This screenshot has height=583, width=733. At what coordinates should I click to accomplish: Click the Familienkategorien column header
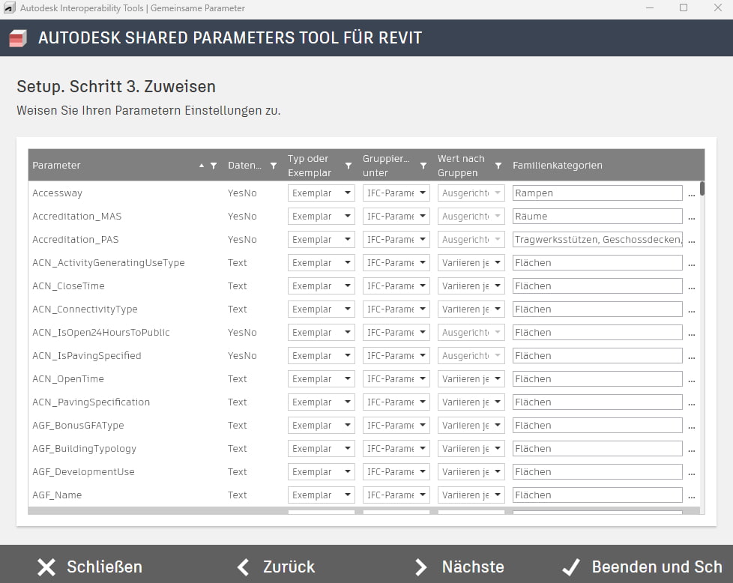point(557,166)
